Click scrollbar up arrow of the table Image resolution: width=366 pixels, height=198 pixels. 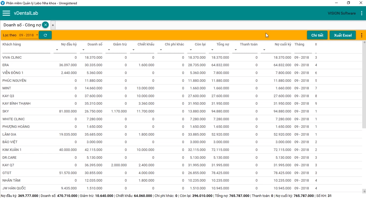click(364, 43)
